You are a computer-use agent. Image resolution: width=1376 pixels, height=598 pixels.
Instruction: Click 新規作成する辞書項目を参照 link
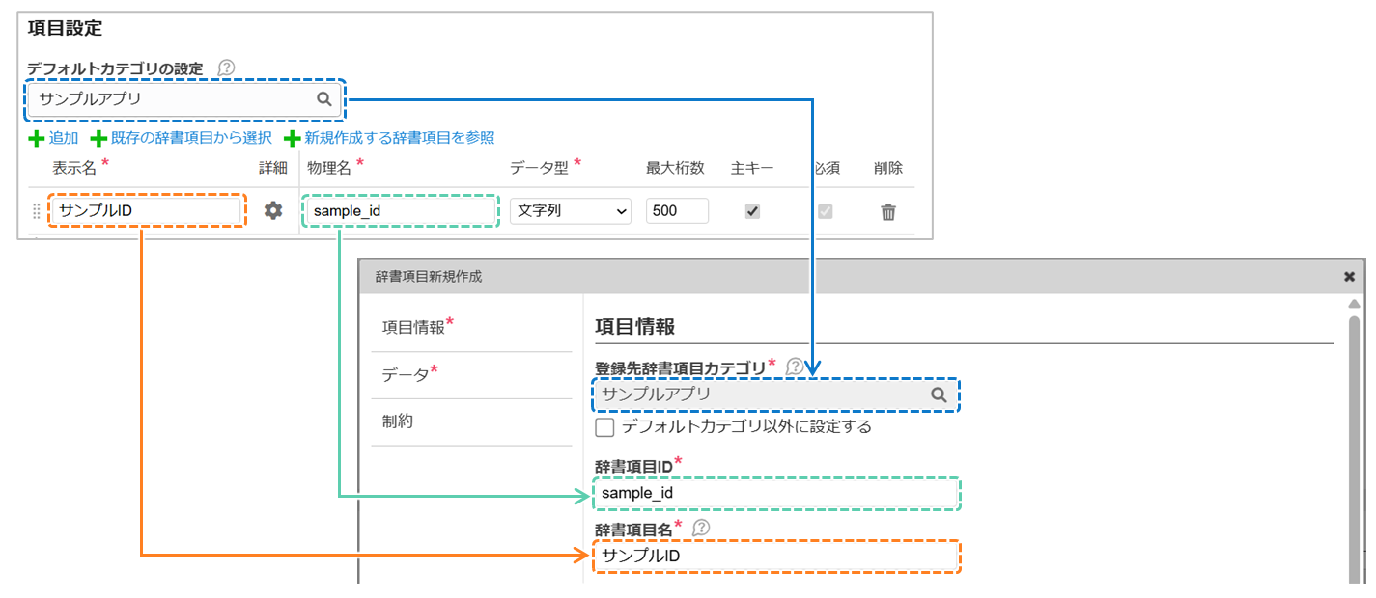coord(389,138)
